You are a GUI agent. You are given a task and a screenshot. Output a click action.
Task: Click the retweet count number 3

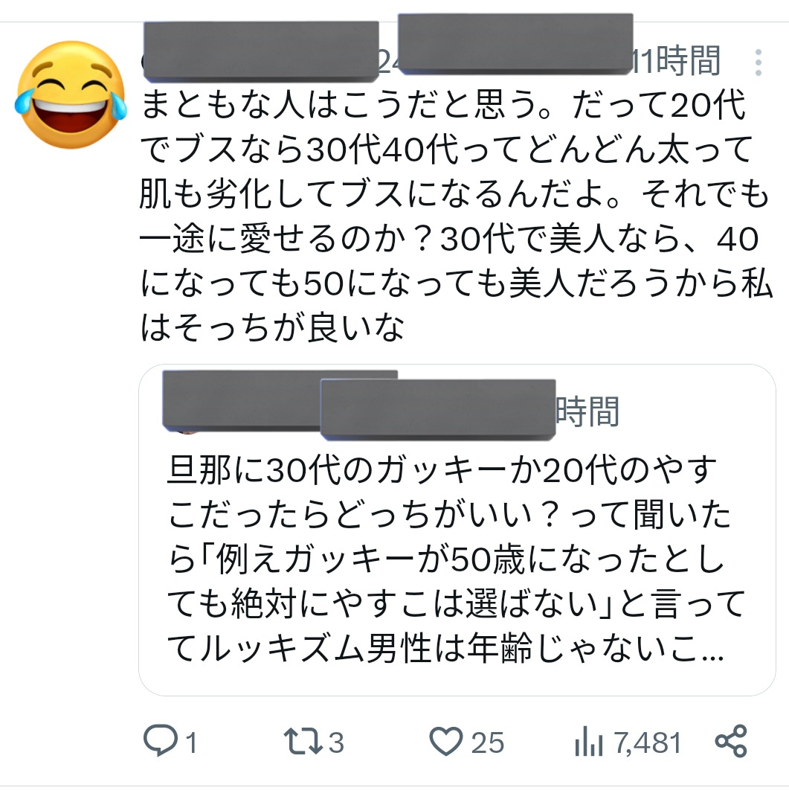tap(336, 742)
